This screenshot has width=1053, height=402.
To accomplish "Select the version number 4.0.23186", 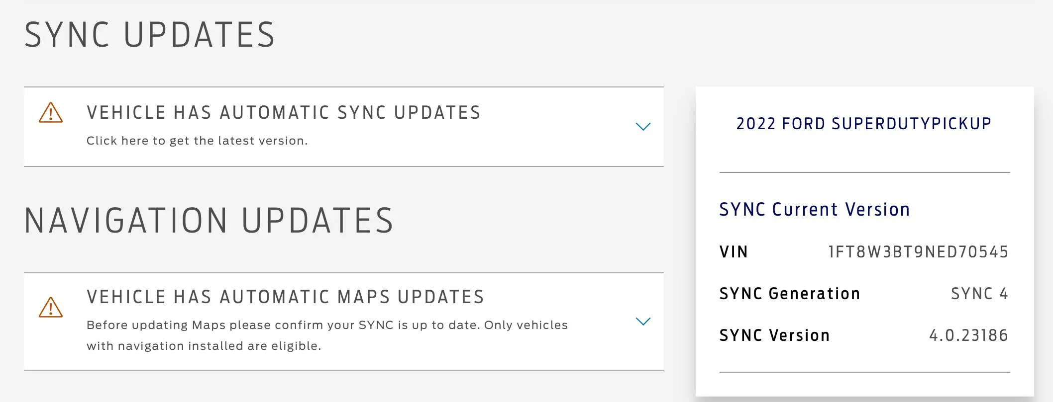I will click(x=968, y=335).
